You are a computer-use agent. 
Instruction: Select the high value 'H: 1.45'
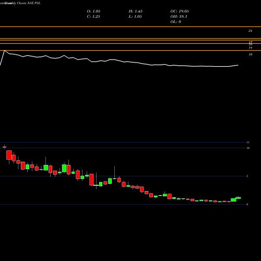[136, 11]
